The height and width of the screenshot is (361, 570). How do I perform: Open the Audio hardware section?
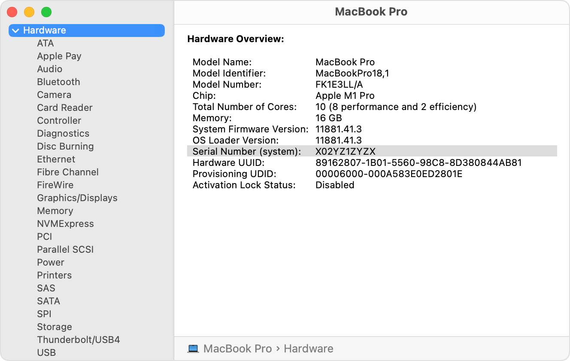tap(50, 69)
